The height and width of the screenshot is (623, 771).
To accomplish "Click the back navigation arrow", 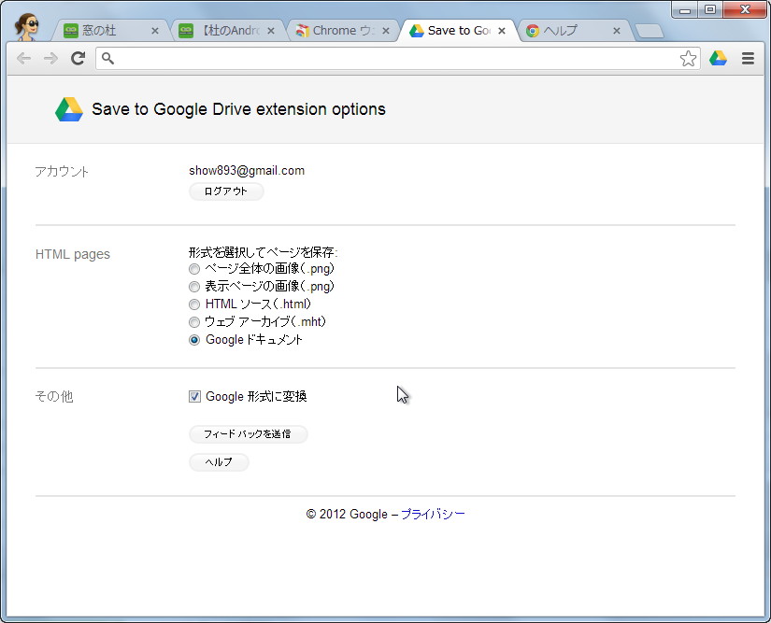I will (24, 59).
